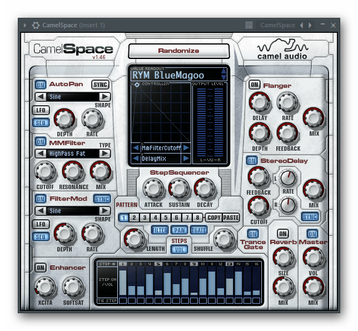
Task: Click the XY controller crosshair handle
Action: click(x=137, y=85)
